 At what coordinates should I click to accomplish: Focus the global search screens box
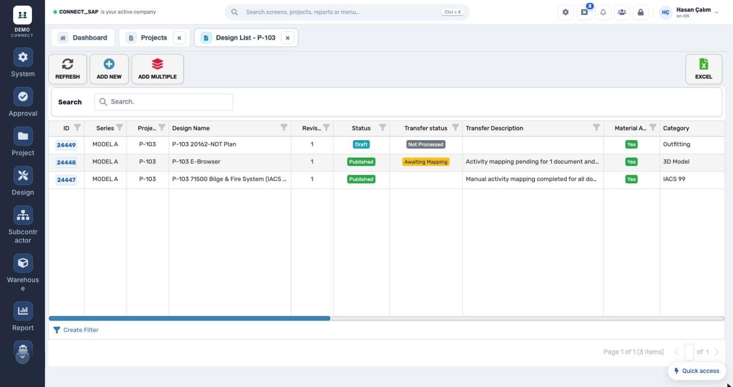(x=347, y=12)
